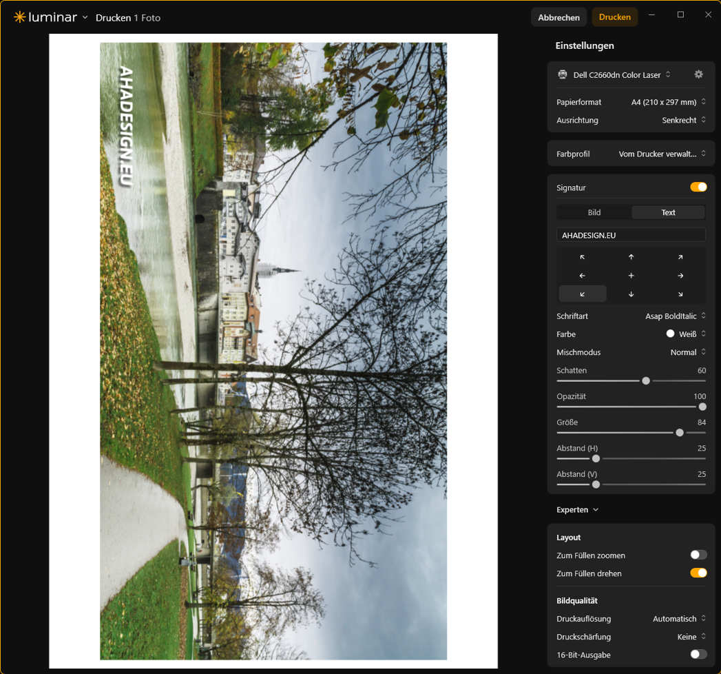721x674 pixels.
Task: Click the Opazität slider handle
Action: click(702, 407)
